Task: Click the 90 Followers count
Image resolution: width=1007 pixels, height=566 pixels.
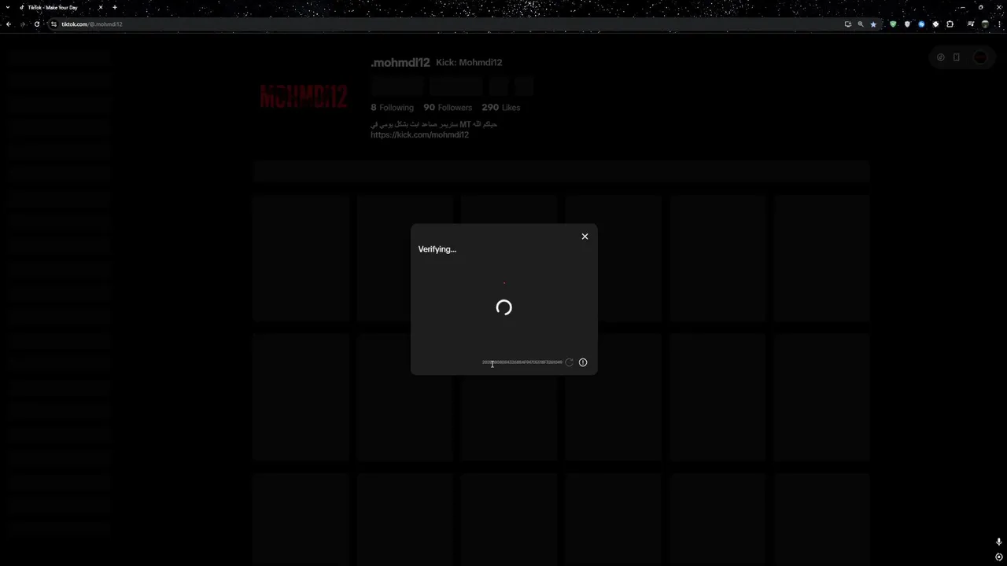Action: click(448, 108)
